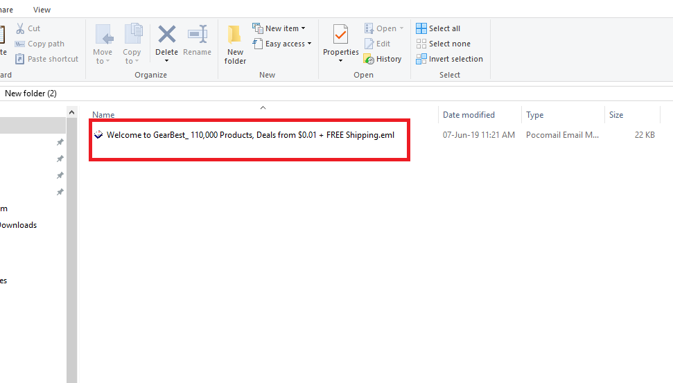Open file History

pos(383,59)
